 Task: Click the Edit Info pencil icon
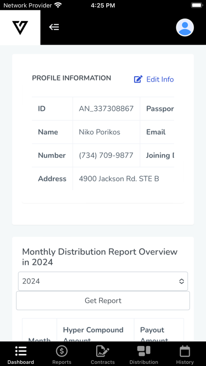(x=138, y=79)
